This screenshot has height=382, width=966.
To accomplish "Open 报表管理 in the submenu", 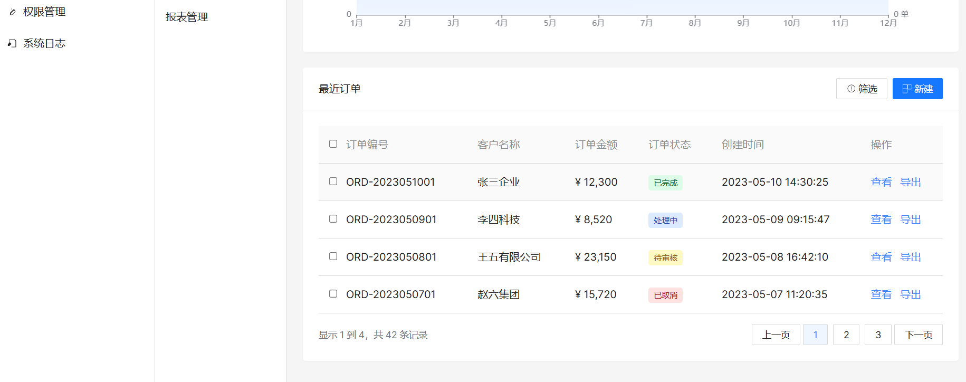I will pos(187,17).
